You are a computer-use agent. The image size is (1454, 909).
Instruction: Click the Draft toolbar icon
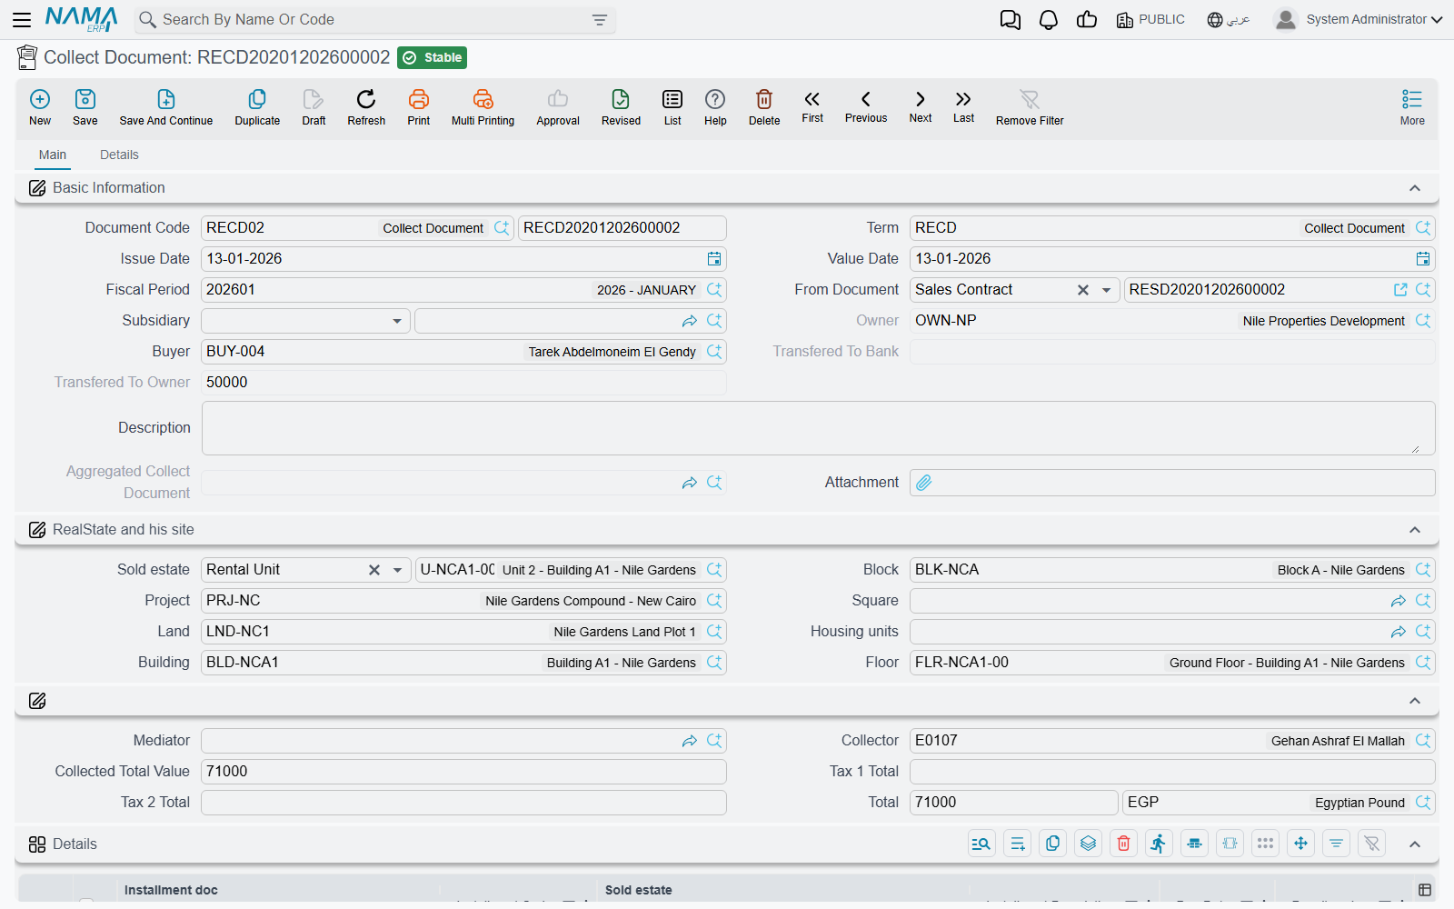[x=314, y=107]
